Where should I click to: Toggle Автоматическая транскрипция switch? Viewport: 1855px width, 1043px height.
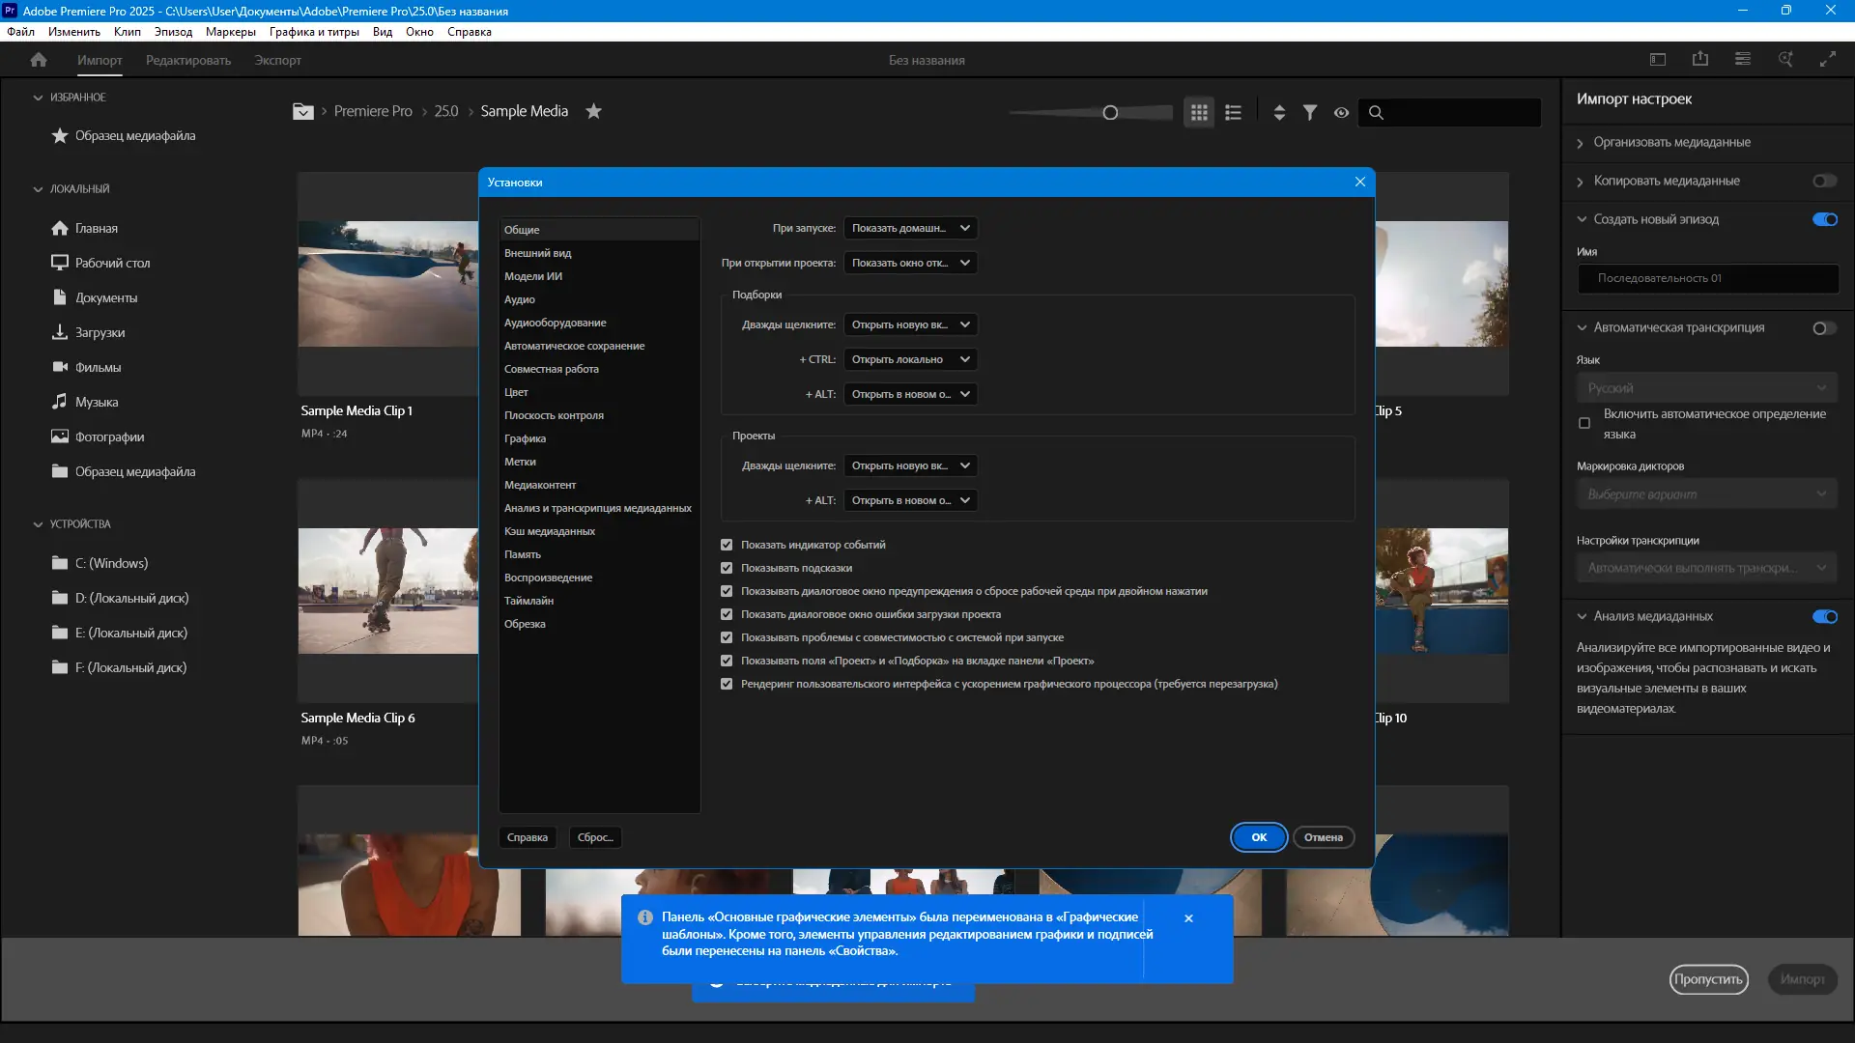click(1825, 328)
